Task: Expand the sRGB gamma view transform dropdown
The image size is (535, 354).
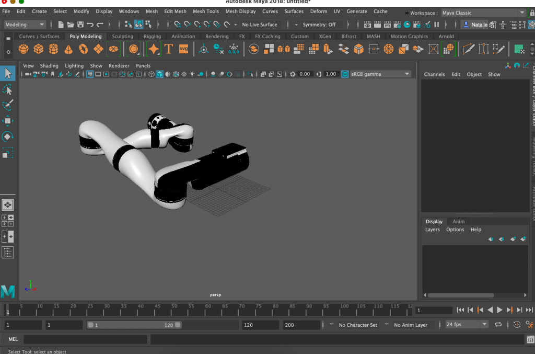Action: click(407, 74)
